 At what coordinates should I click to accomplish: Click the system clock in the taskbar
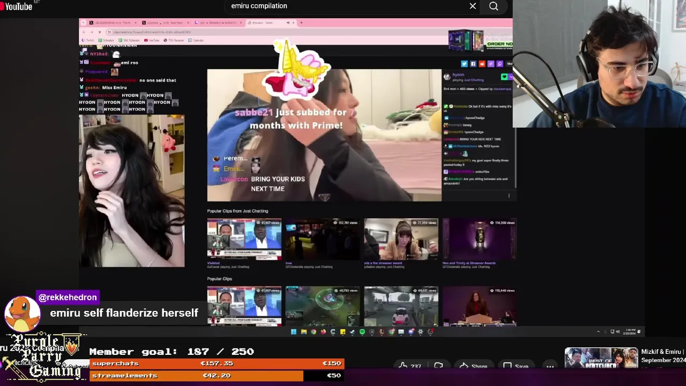coord(629,331)
